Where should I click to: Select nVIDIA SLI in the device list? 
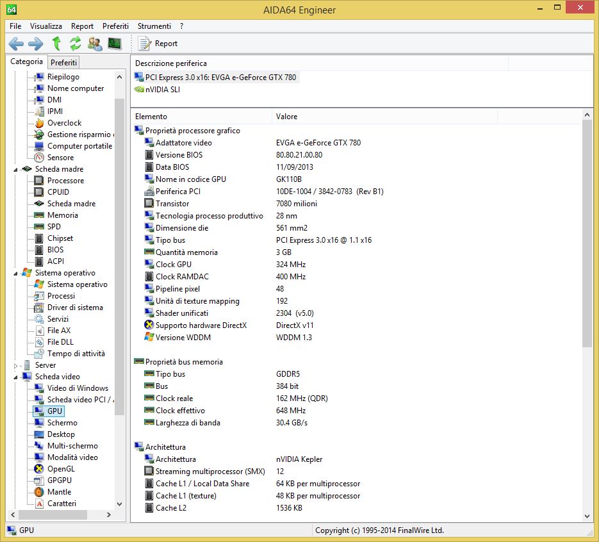tap(162, 90)
